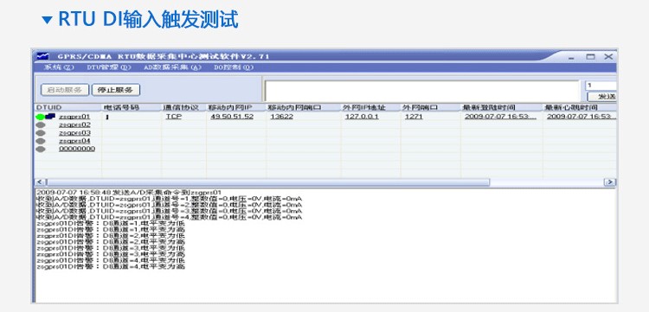The width and height of the screenshot is (649, 312).
Task: Open the DO控制(O) menu
Action: point(234,67)
